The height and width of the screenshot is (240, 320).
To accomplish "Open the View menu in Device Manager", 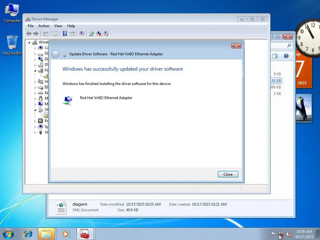I will 58,26.
